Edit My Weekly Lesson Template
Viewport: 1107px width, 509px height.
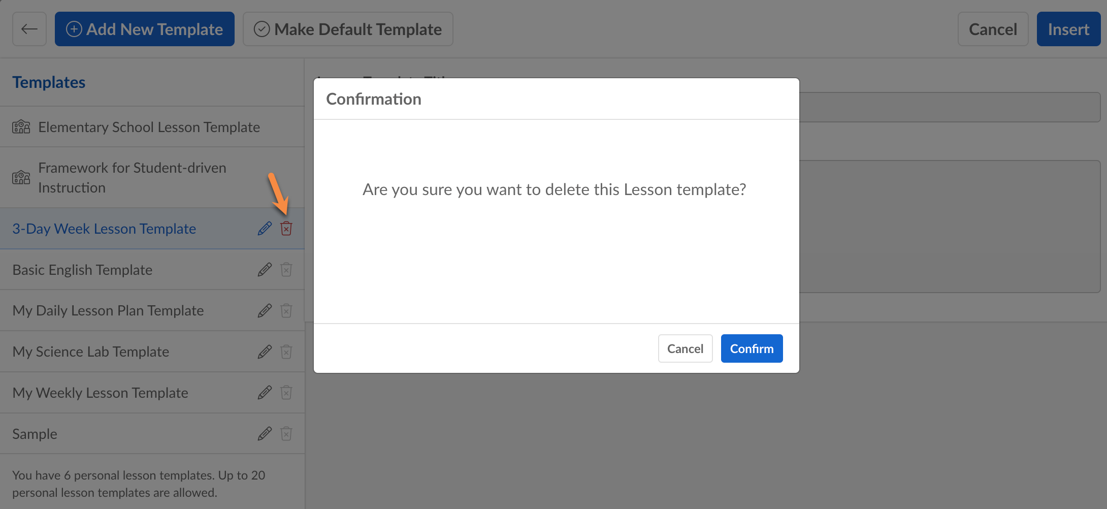[x=265, y=393]
